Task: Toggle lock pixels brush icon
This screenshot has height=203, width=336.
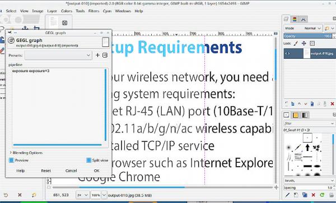Action: (x=296, y=44)
